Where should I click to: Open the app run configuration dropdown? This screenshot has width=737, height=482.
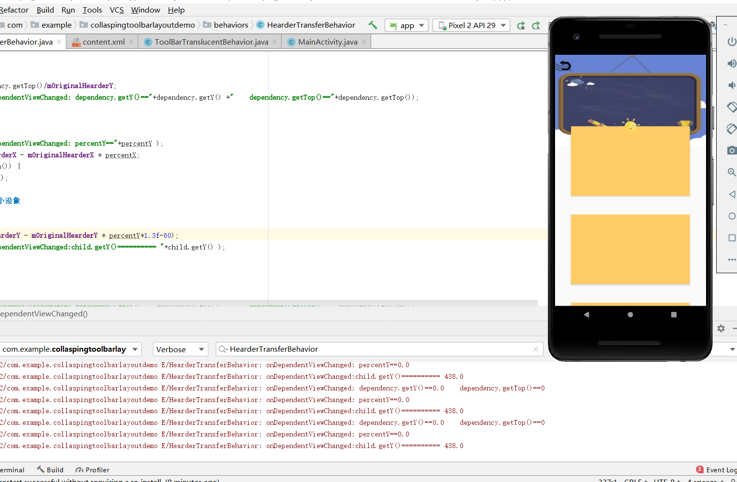tap(406, 25)
